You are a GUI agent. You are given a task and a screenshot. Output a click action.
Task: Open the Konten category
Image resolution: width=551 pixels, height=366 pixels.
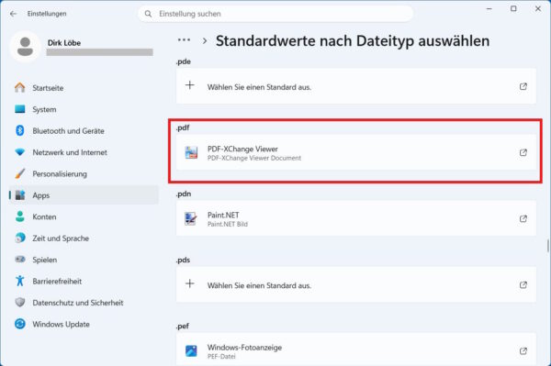coord(84,216)
